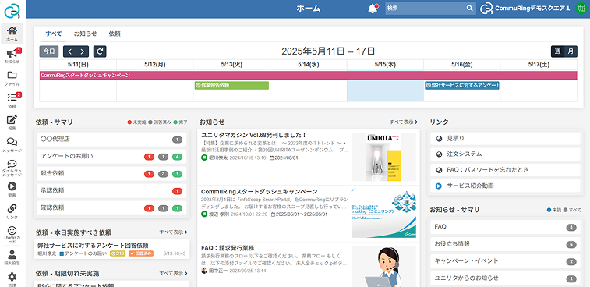Expand 本日実施すべき依頼 すべて表示

point(173,232)
